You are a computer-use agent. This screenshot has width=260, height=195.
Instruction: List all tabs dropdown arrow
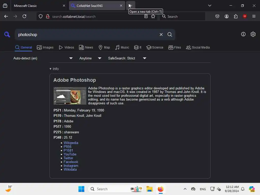(209, 6)
